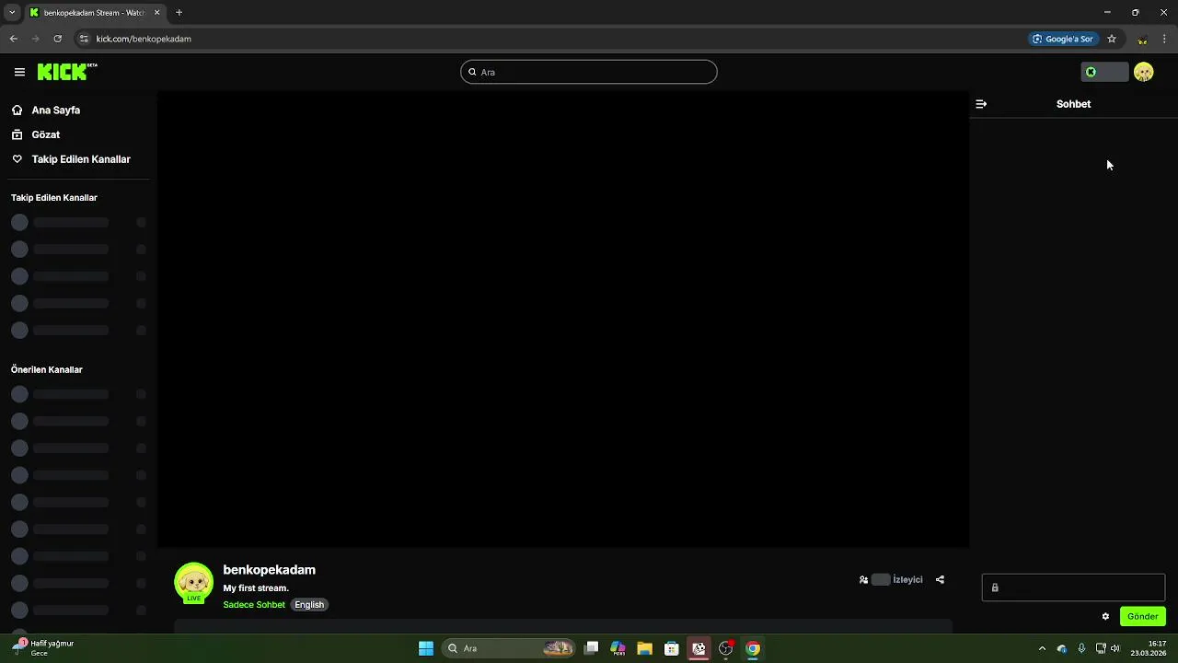Go back in browser history
Screen dimensions: 1178x663
13,39
